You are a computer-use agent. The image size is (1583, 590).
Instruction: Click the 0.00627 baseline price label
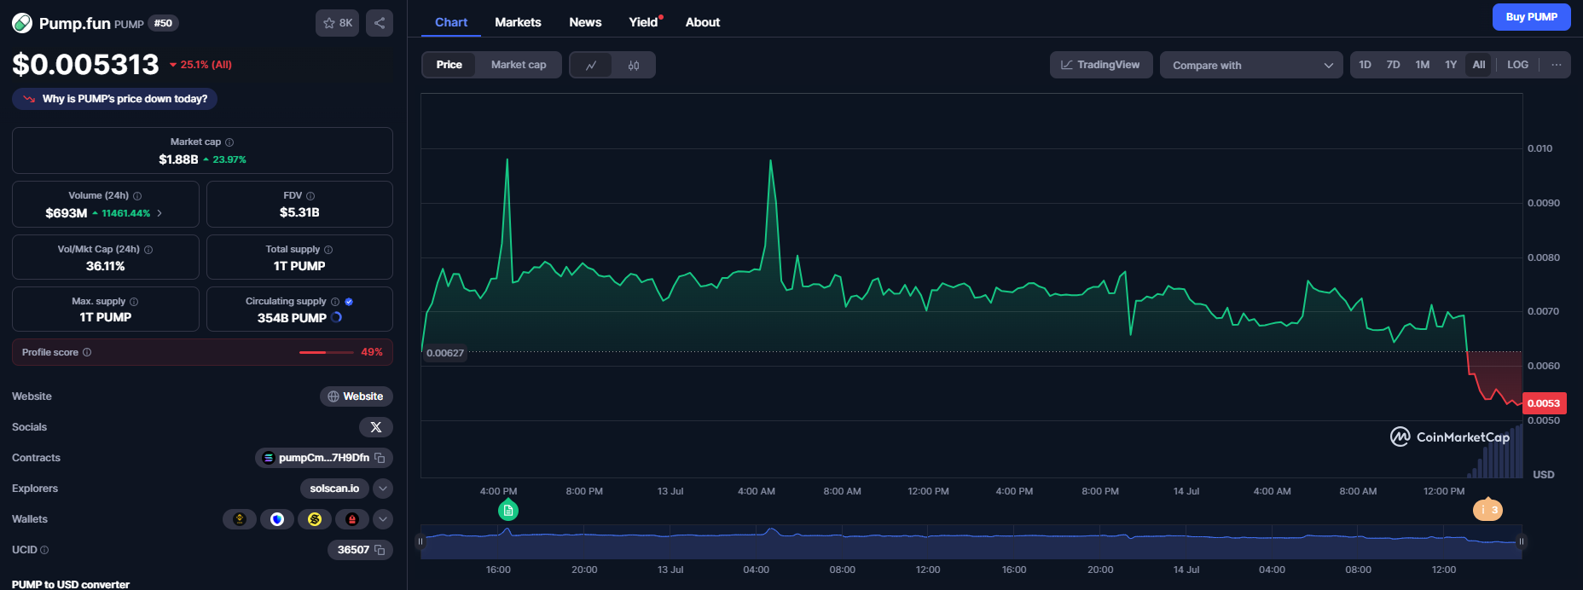coord(445,353)
